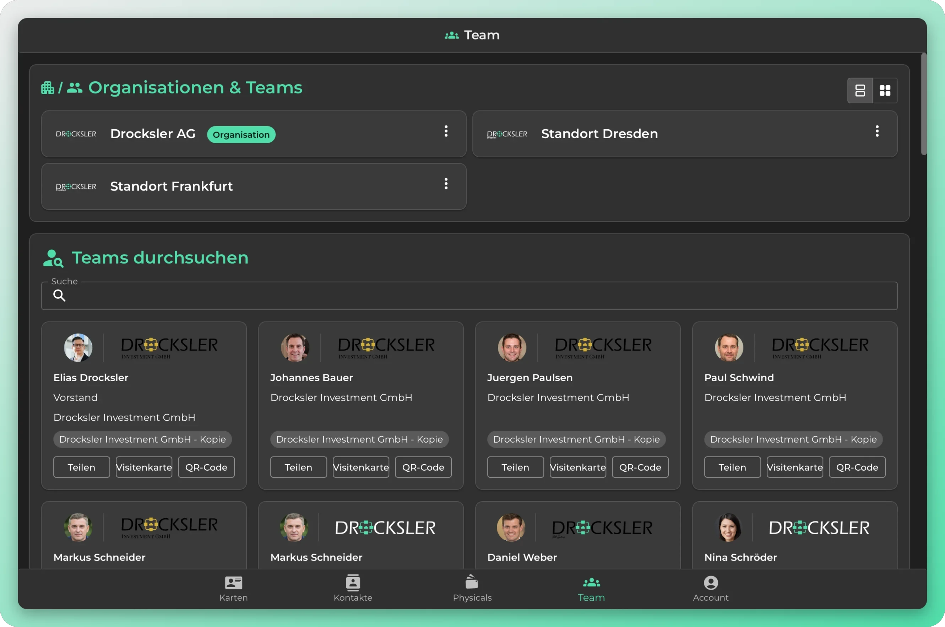This screenshot has width=945, height=627.
Task: Open Drocksler AG options menu
Action: pos(446,131)
